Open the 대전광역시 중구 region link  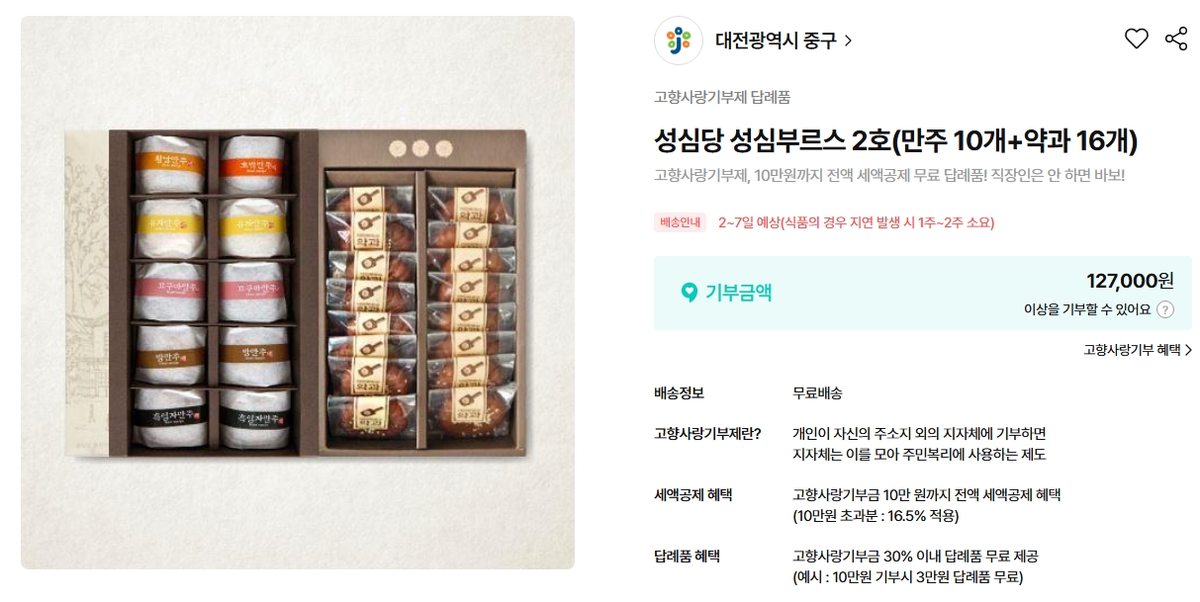click(776, 41)
